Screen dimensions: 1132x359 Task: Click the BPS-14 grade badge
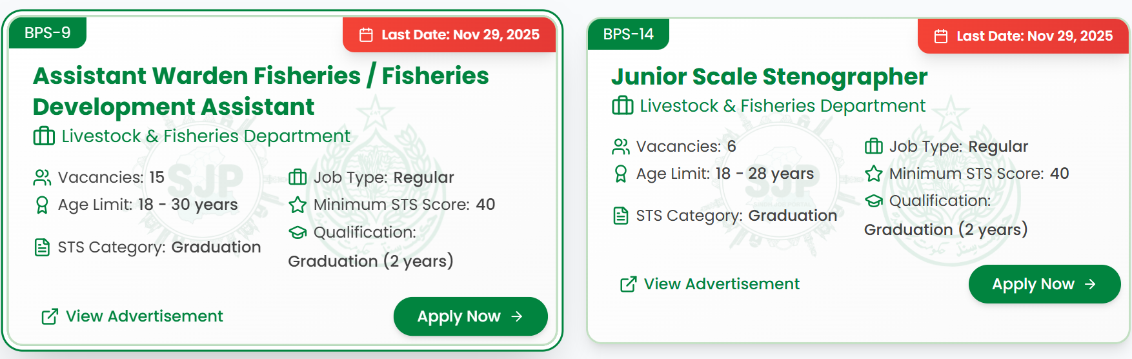(628, 34)
